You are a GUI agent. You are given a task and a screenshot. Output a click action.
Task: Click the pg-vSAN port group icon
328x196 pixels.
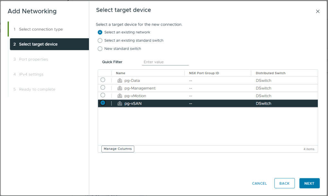point(120,104)
